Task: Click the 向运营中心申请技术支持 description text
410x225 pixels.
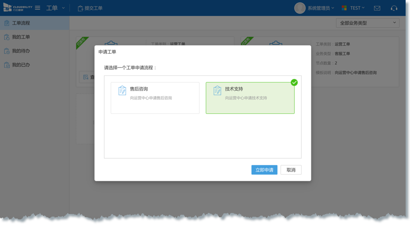Action: (x=246, y=98)
